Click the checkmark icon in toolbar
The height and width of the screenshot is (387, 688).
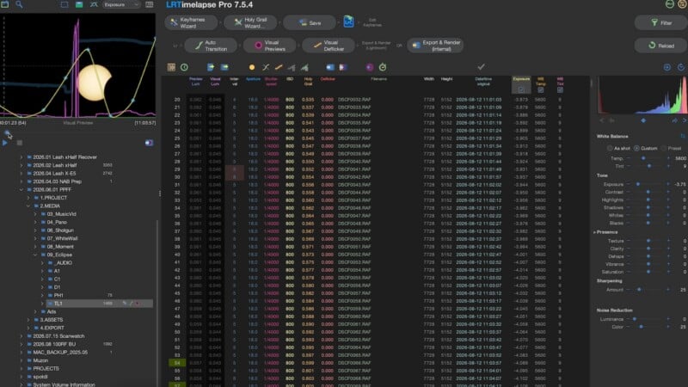pos(482,67)
